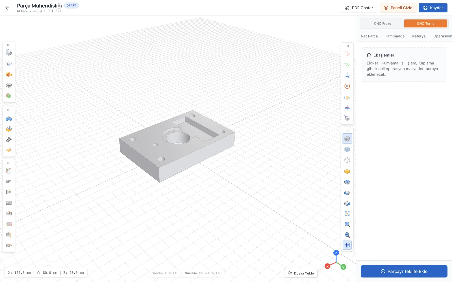Save with the Kaydet button
The image size is (452, 282).
pos(433,8)
